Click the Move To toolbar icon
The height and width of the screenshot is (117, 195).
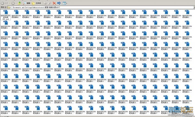45,3
